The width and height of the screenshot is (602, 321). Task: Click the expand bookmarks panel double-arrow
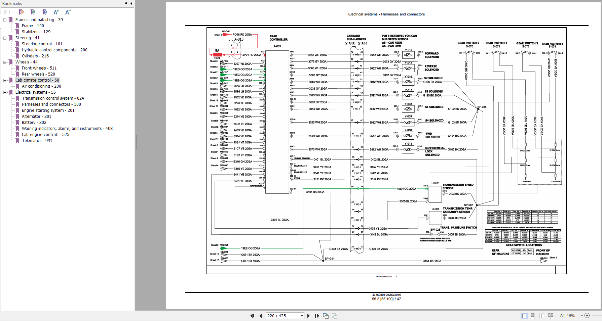click(x=126, y=3)
